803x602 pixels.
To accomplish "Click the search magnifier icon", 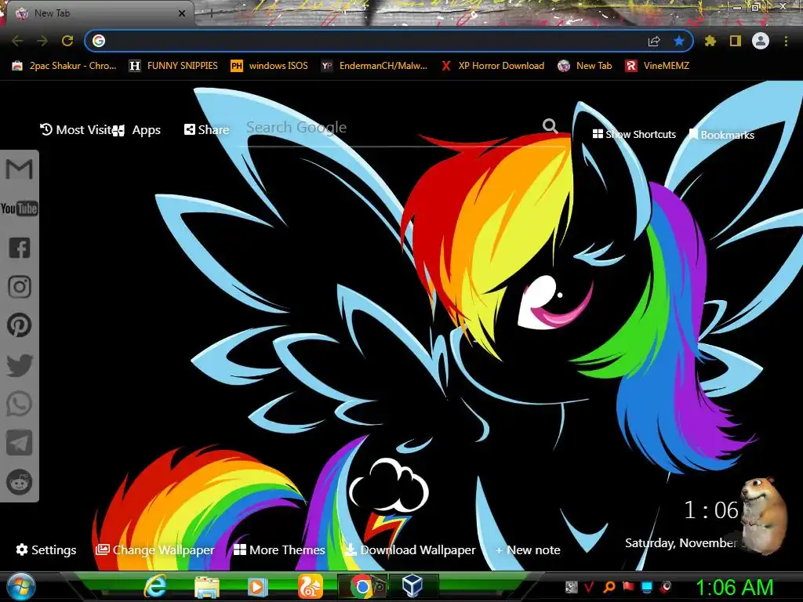I will point(550,126).
